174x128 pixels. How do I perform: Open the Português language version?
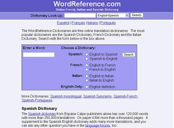click(x=108, y=23)
